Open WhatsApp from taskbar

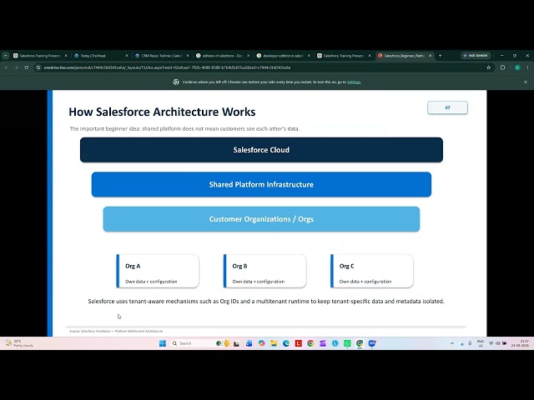[347, 343]
